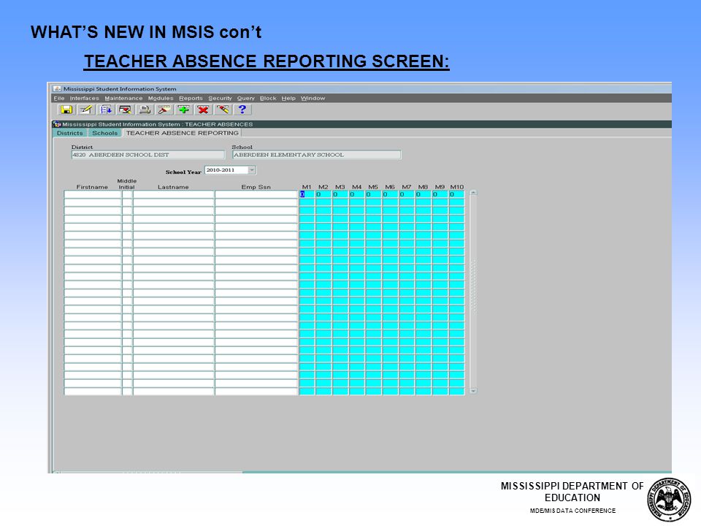This screenshot has height=526, width=701.
Task: Select the first row M4 cell
Action: 357,194
